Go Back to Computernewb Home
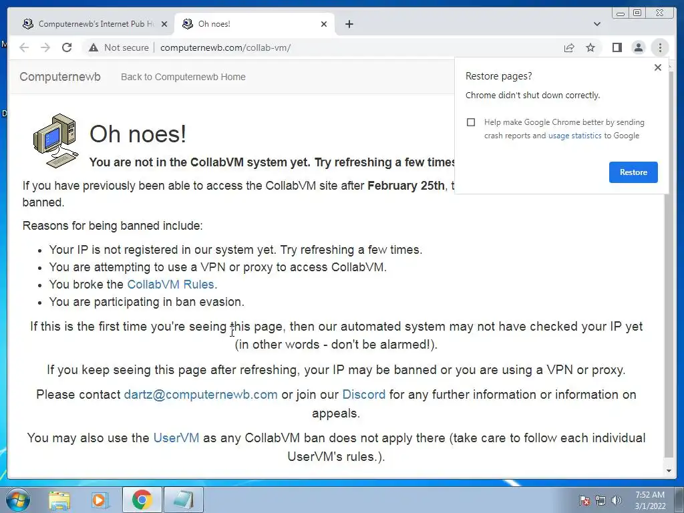684x513 pixels. click(x=183, y=77)
